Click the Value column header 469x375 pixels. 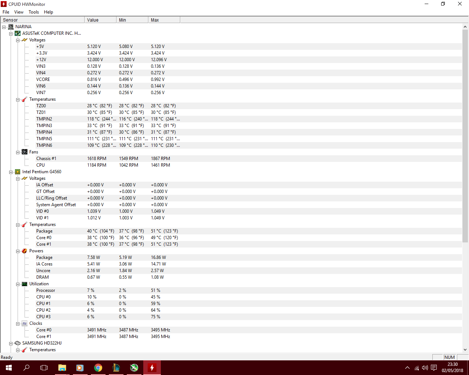click(100, 20)
